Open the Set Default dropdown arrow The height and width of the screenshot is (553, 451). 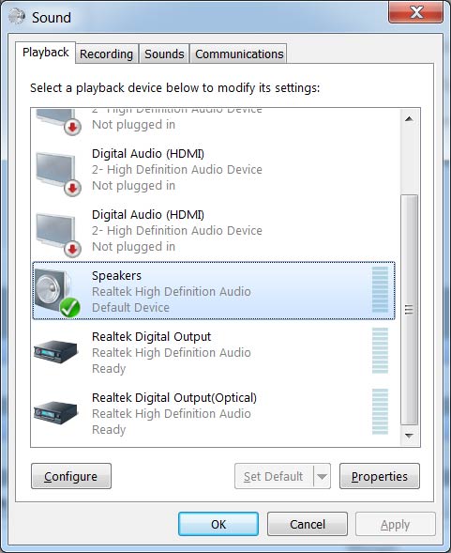(x=322, y=476)
